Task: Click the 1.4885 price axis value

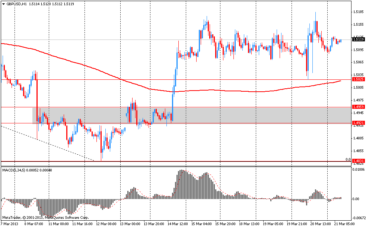Action: [x=358, y=138]
